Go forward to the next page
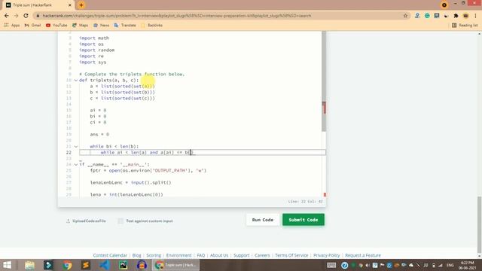The image size is (482, 271). point(17,16)
